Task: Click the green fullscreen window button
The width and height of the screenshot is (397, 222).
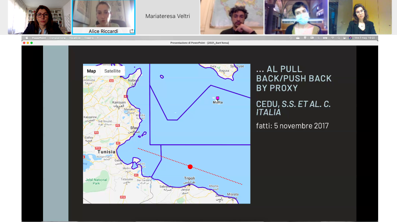Action: tap(32, 43)
